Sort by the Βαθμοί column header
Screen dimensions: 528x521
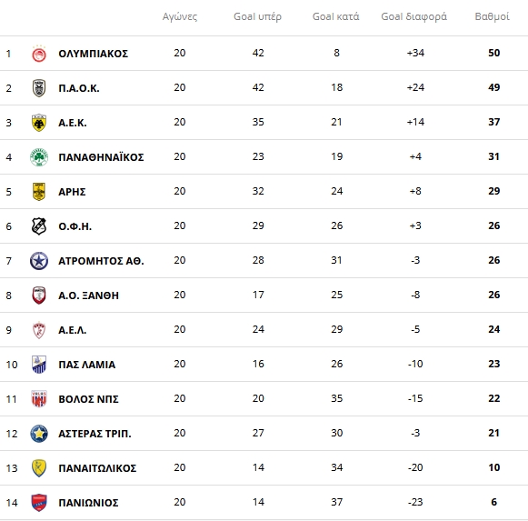pyautogui.click(x=492, y=16)
